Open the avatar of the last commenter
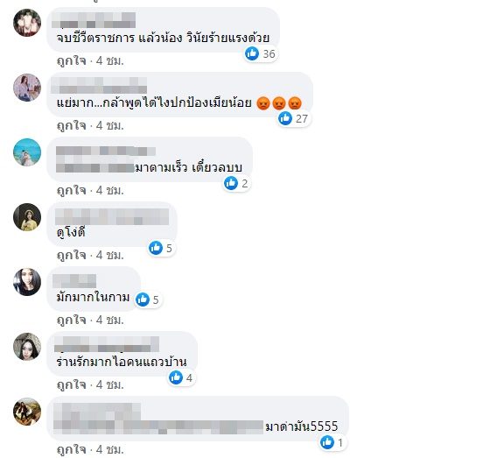504x458 pixels. 27,412
